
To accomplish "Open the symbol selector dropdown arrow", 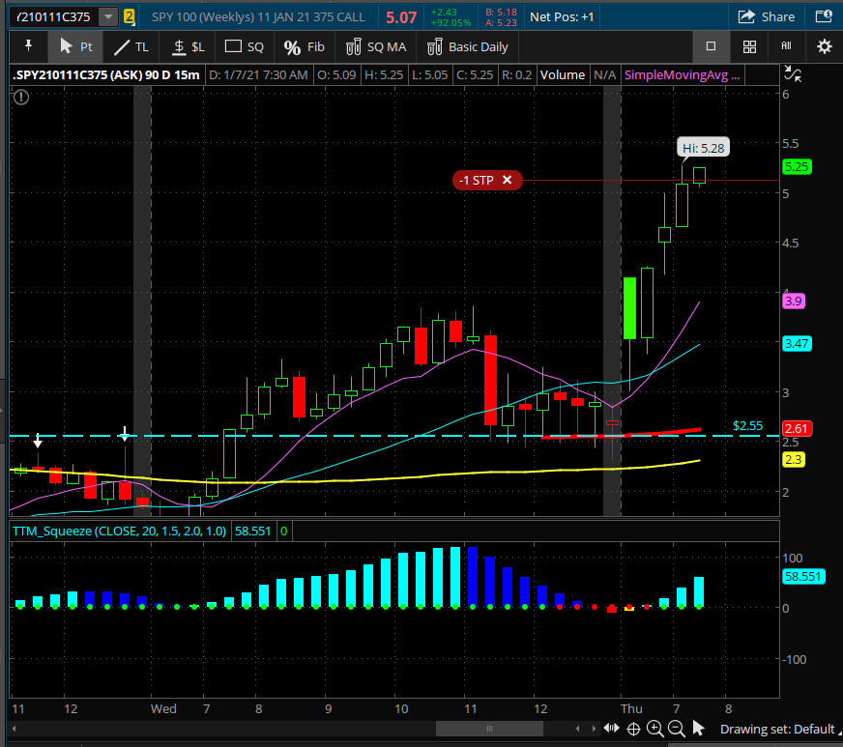I will (108, 16).
